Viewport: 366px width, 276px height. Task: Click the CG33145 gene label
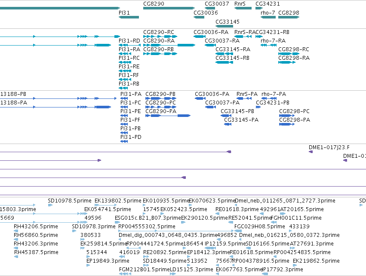click(228, 22)
